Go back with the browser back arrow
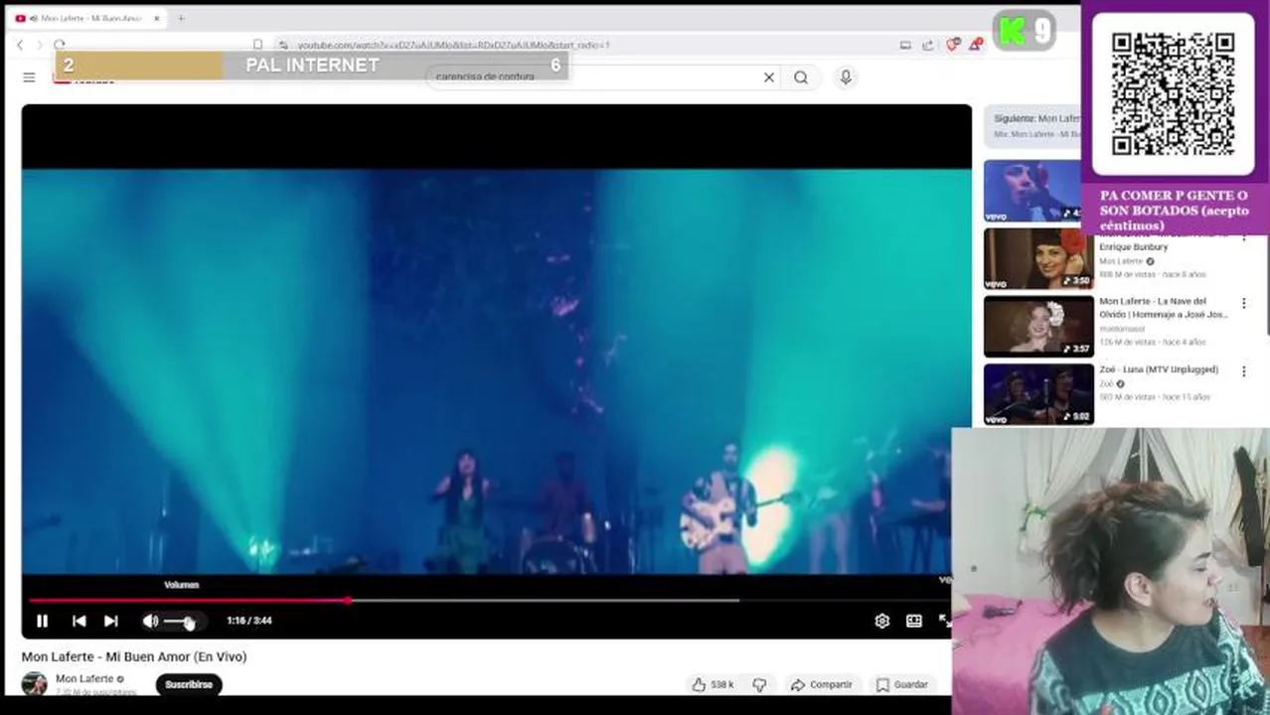1270x715 pixels. (x=20, y=45)
